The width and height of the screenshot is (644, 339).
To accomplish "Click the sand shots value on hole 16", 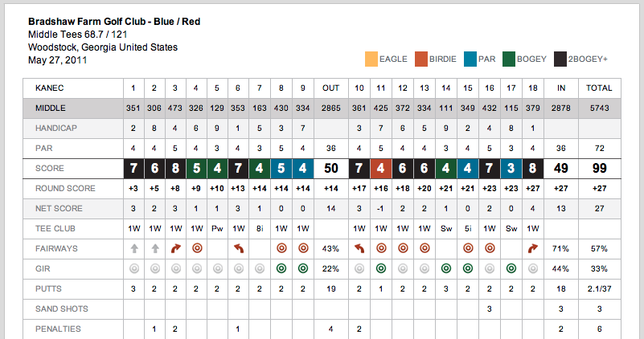I will click(489, 308).
